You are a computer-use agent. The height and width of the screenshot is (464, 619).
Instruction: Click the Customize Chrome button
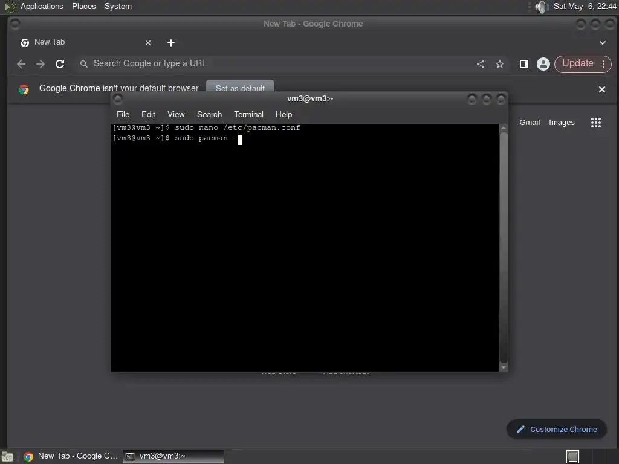tap(557, 430)
